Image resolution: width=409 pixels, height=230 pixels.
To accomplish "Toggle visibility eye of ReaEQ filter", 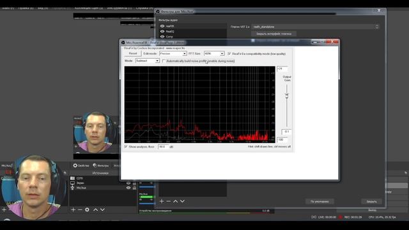I will coord(162,31).
